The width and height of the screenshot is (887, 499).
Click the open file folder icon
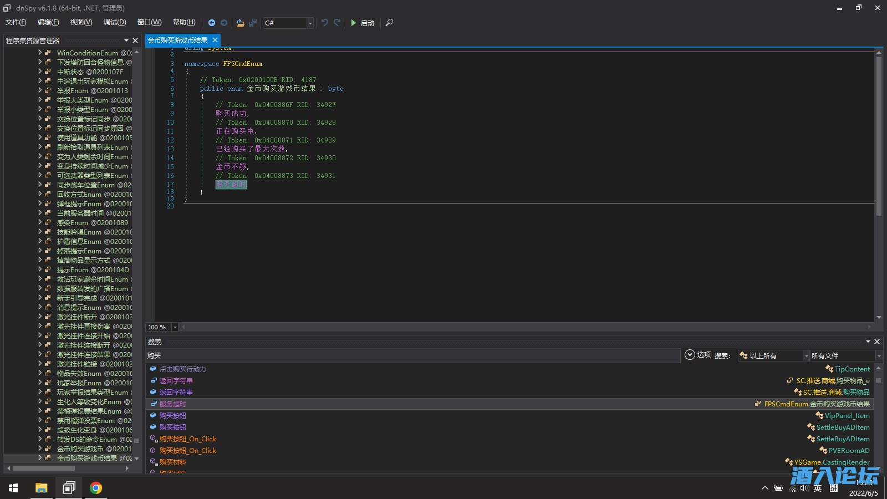point(240,23)
